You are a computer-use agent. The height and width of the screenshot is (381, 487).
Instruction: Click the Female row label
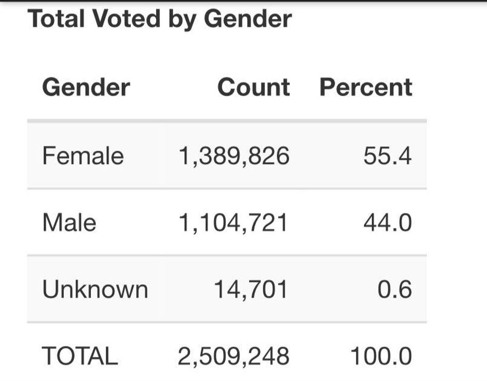click(83, 156)
